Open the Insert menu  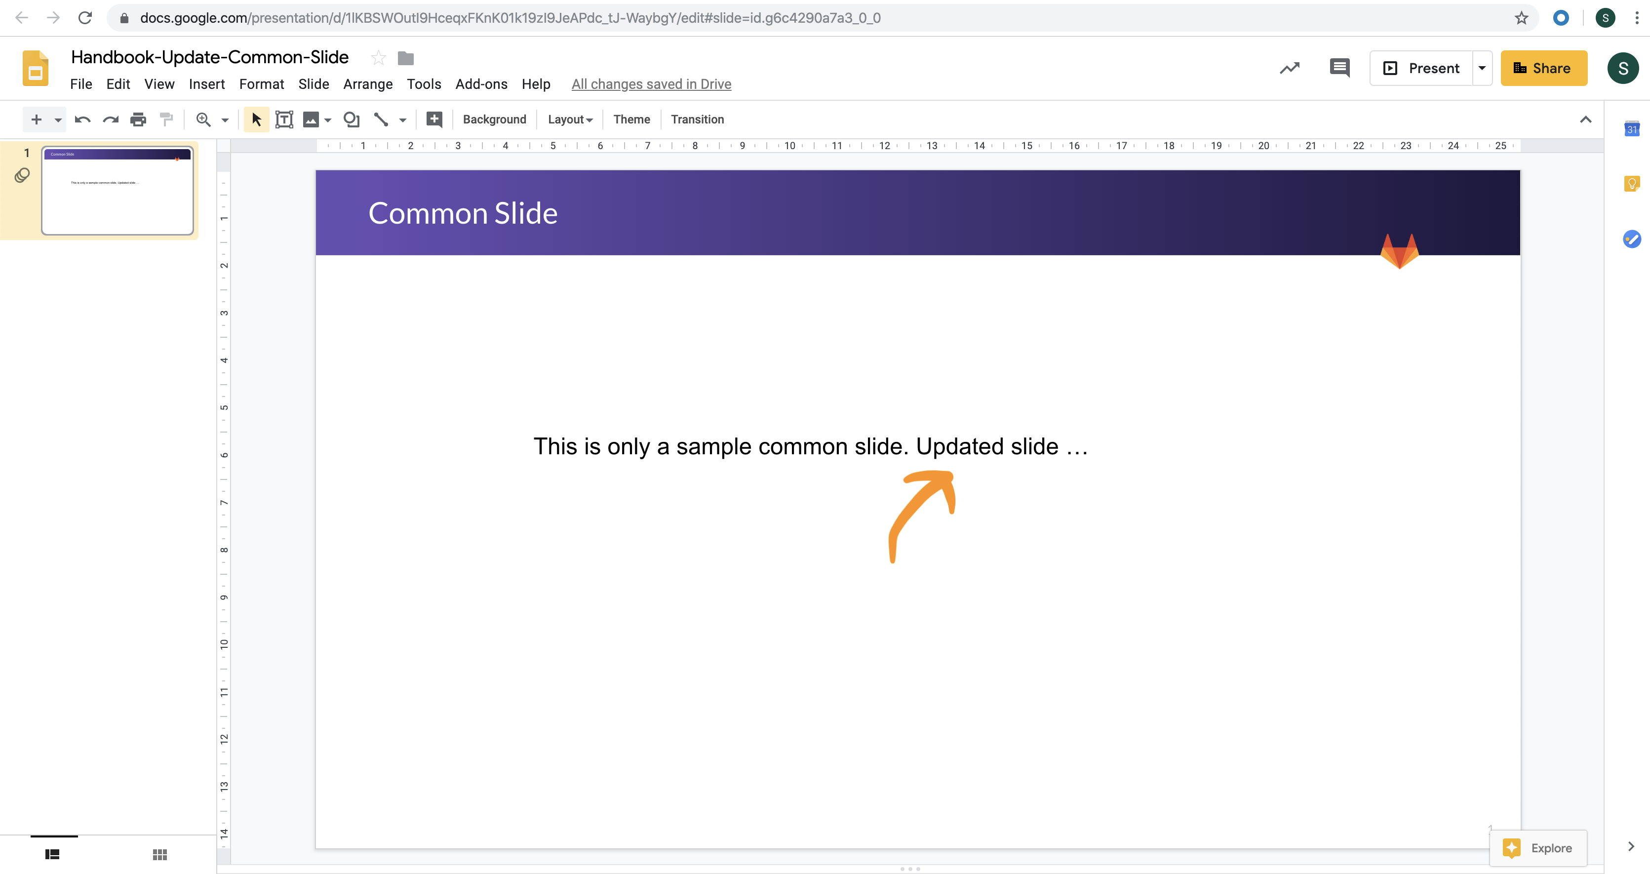(206, 84)
